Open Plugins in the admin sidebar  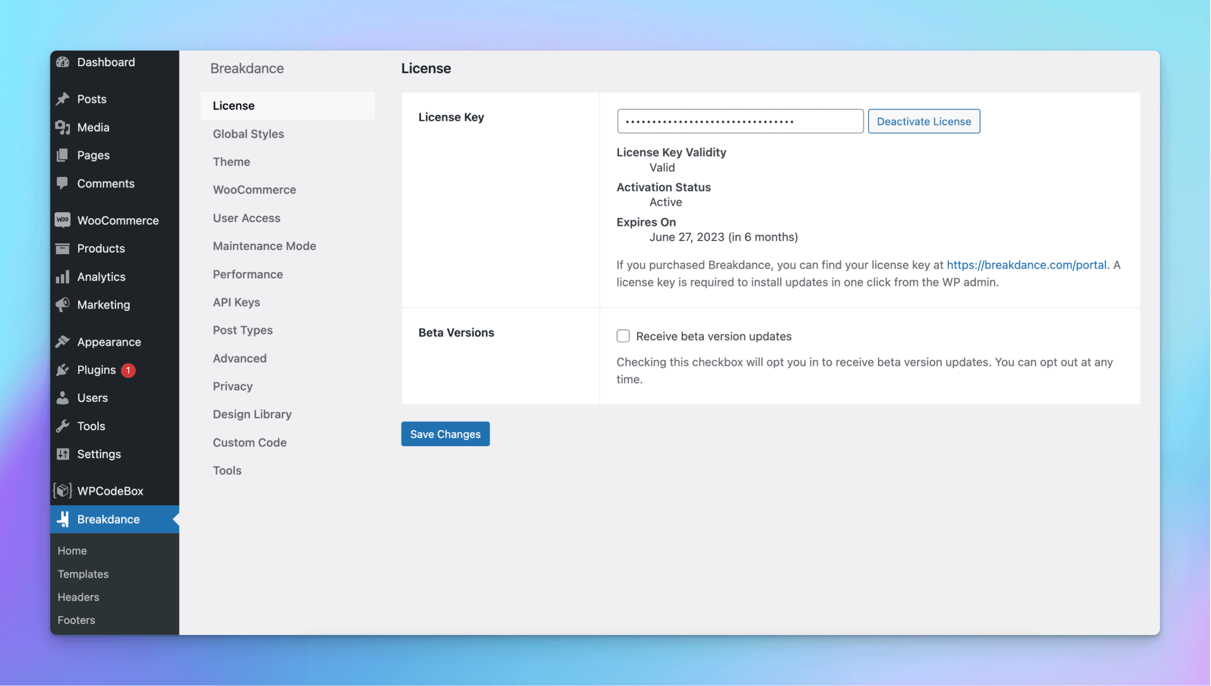point(114,370)
